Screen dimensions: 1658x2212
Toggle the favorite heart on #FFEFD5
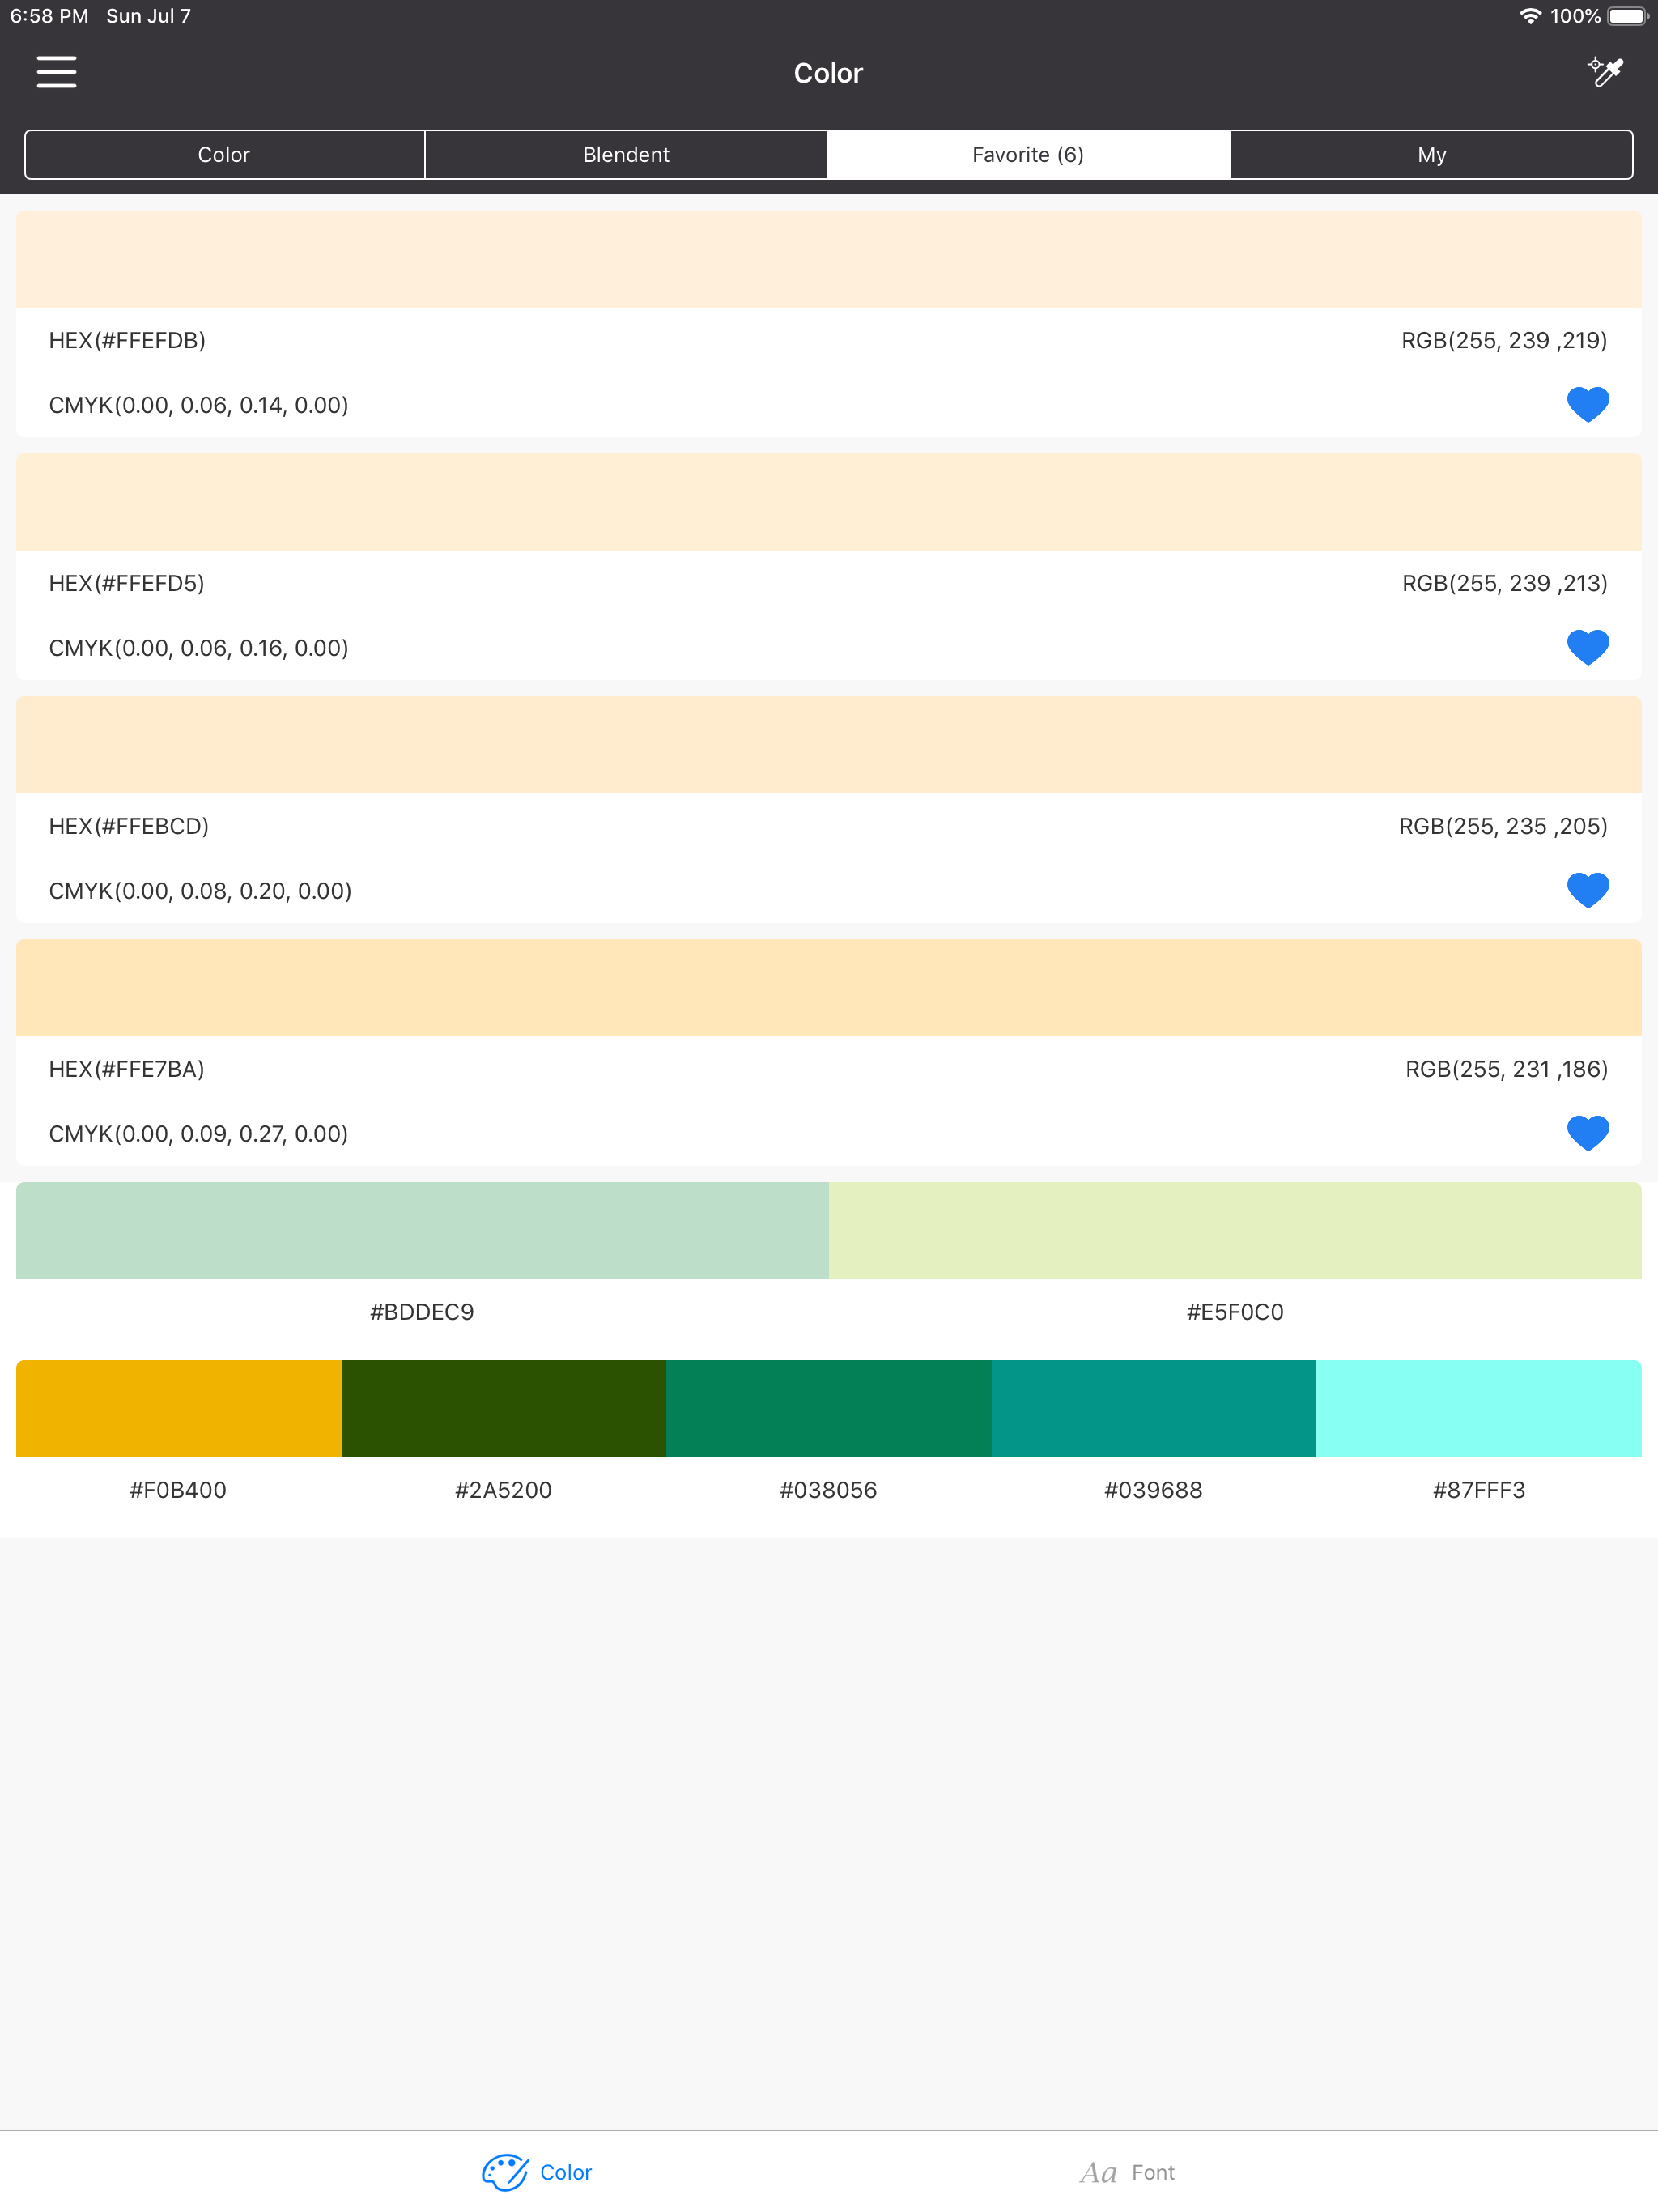tap(1588, 647)
